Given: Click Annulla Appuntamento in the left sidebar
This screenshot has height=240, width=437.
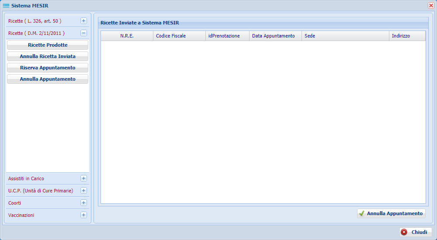Looking at the screenshot, I should [48, 79].
